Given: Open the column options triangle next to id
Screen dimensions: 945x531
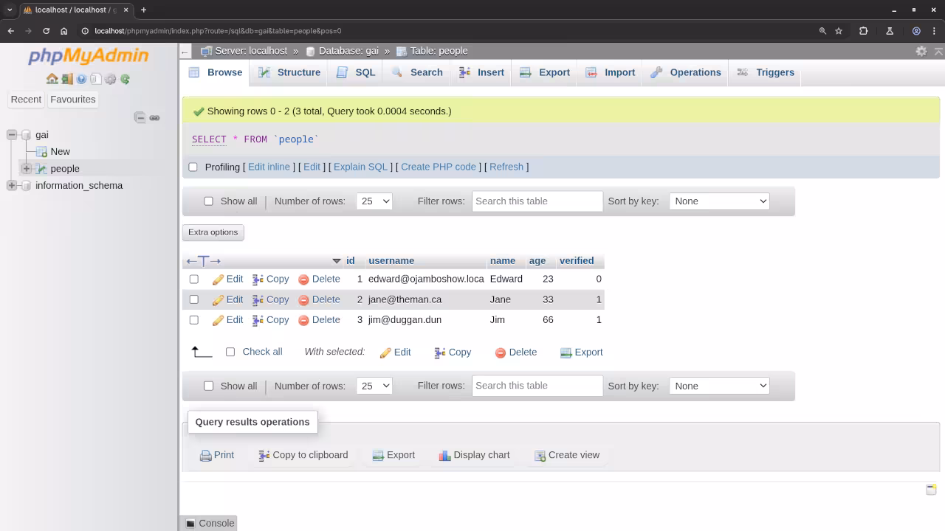Looking at the screenshot, I should (337, 261).
